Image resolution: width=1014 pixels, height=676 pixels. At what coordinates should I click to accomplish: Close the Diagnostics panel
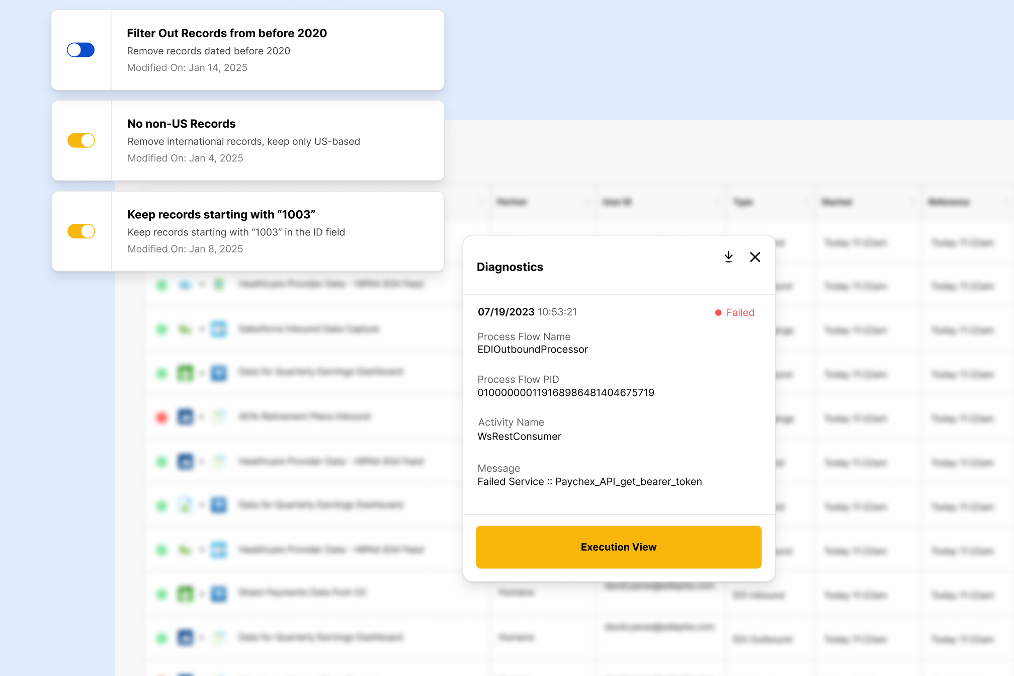754,257
